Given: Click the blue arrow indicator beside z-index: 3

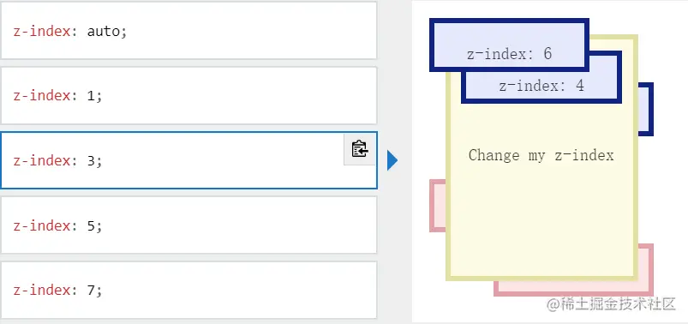Looking at the screenshot, I should [x=392, y=160].
